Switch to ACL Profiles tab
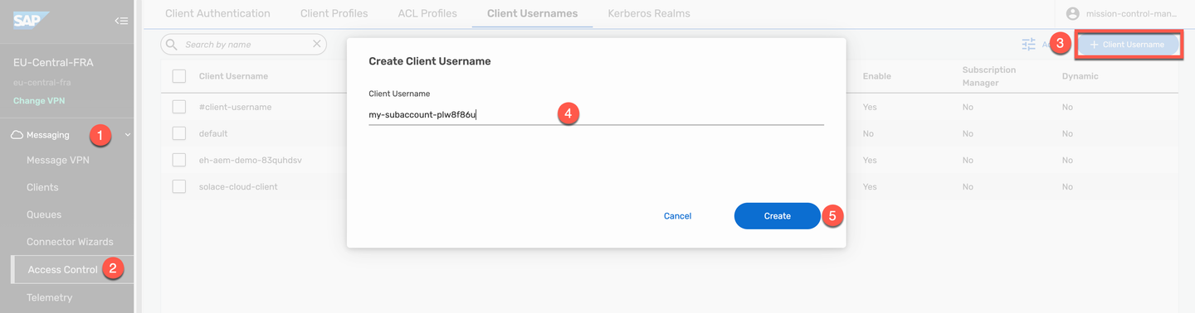The image size is (1195, 313). (427, 13)
